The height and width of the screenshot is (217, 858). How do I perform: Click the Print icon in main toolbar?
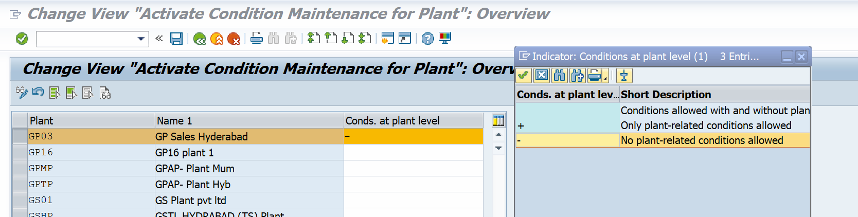click(x=257, y=39)
